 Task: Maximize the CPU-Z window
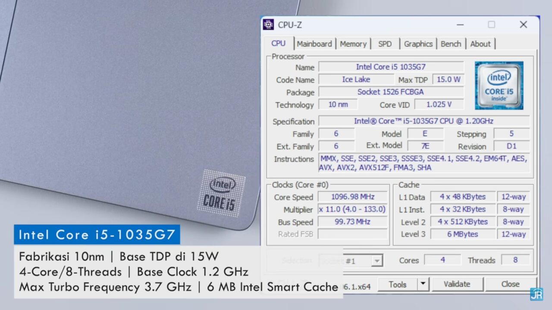point(491,25)
